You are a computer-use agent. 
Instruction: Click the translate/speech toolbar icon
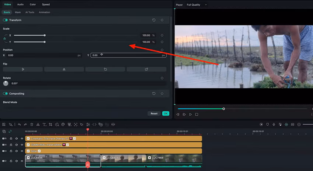pos(101,125)
